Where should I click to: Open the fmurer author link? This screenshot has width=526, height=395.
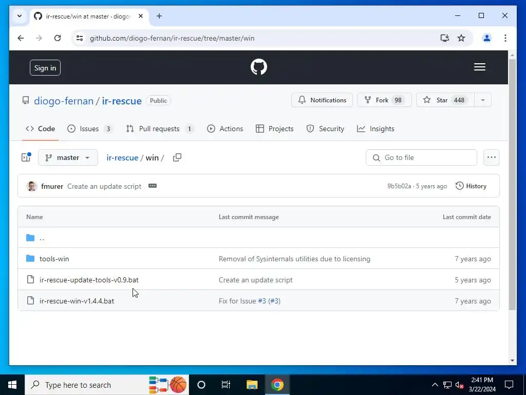[52, 186]
